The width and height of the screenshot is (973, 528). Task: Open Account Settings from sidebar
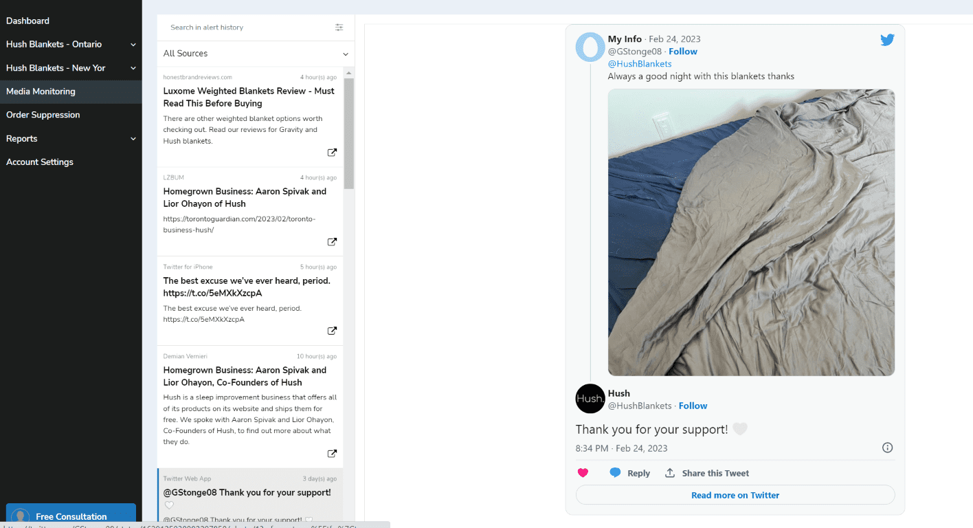point(40,162)
